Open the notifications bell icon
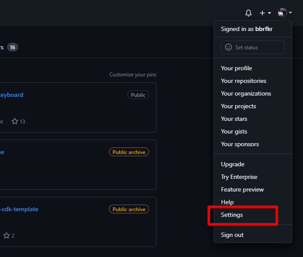Image resolution: width=303 pixels, height=257 pixels. point(249,13)
